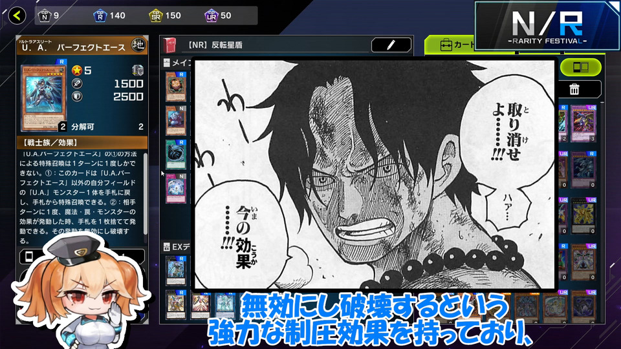Select the light-blue R card in EX deck
621x349 pixels.
[225, 306]
